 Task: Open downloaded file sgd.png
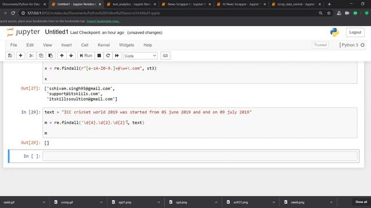tap(181, 202)
